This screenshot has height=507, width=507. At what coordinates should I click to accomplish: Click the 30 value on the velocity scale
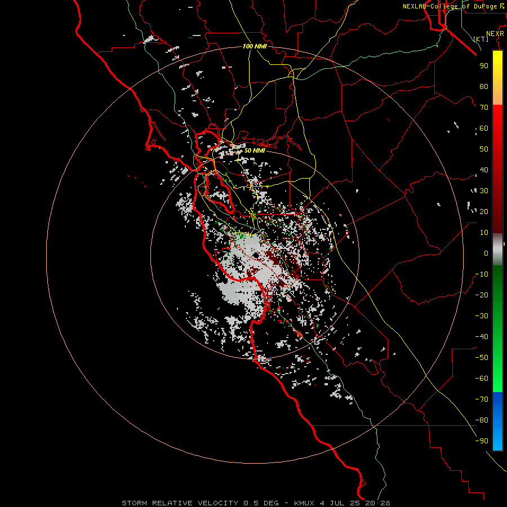484,191
